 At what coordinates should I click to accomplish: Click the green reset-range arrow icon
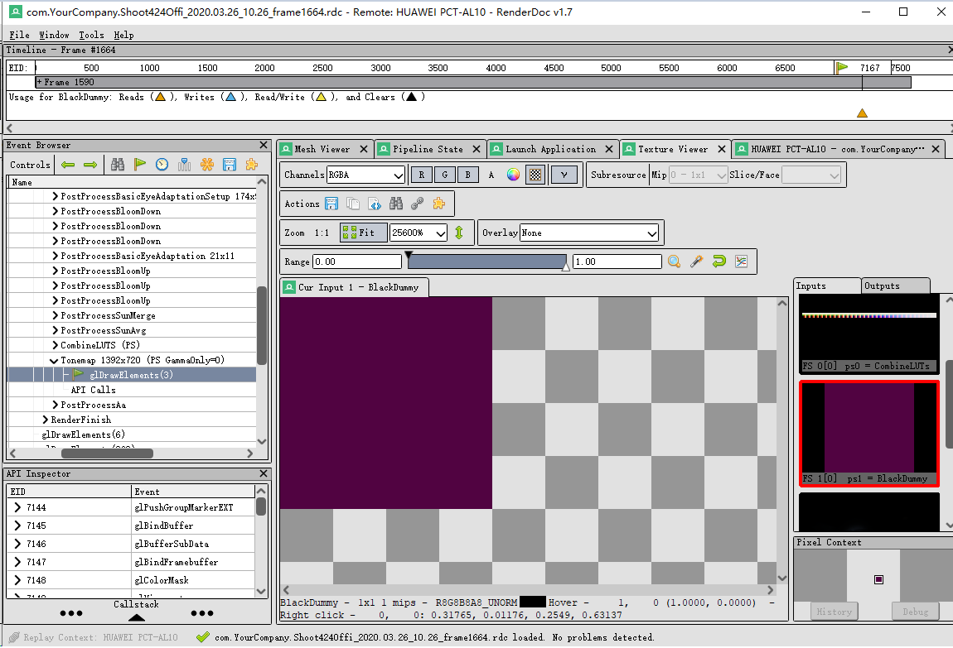point(719,261)
